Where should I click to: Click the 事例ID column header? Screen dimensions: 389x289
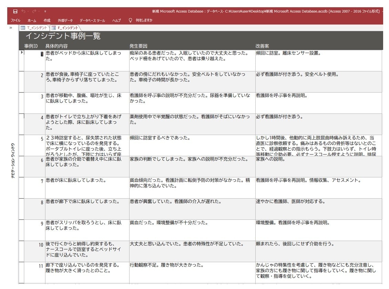point(31,46)
